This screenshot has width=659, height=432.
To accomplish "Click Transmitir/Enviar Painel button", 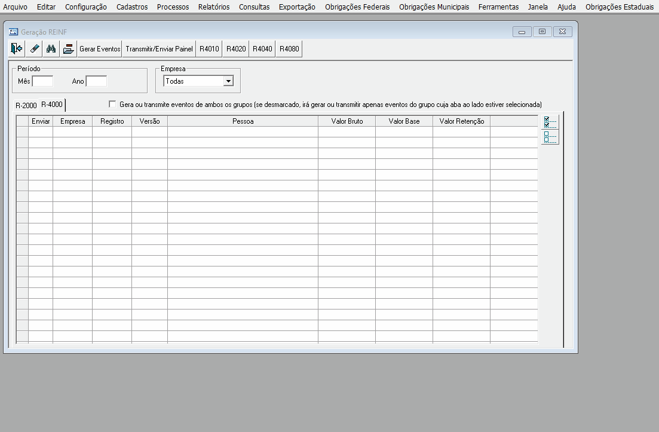I will coord(159,49).
